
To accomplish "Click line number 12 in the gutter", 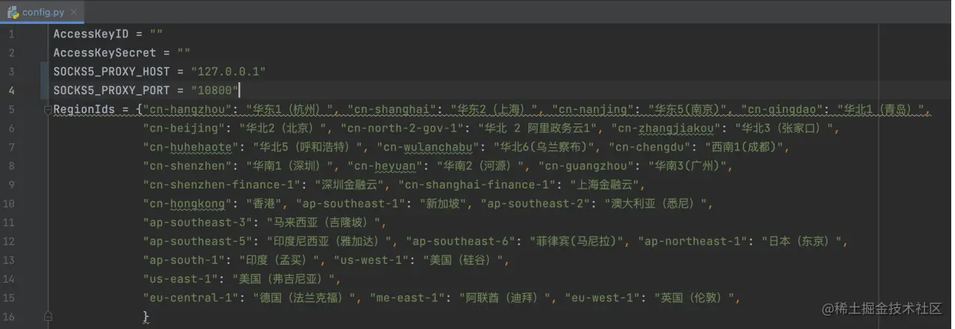I will 10,242.
